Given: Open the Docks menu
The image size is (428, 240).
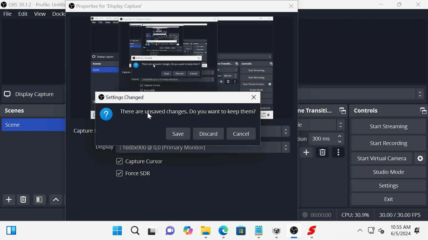Looking at the screenshot, I should pos(59,14).
